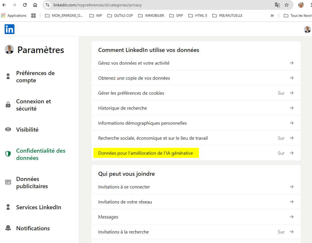Select the bell icon for Notifications
Screen dimensions: 312x243
[x=8, y=228]
